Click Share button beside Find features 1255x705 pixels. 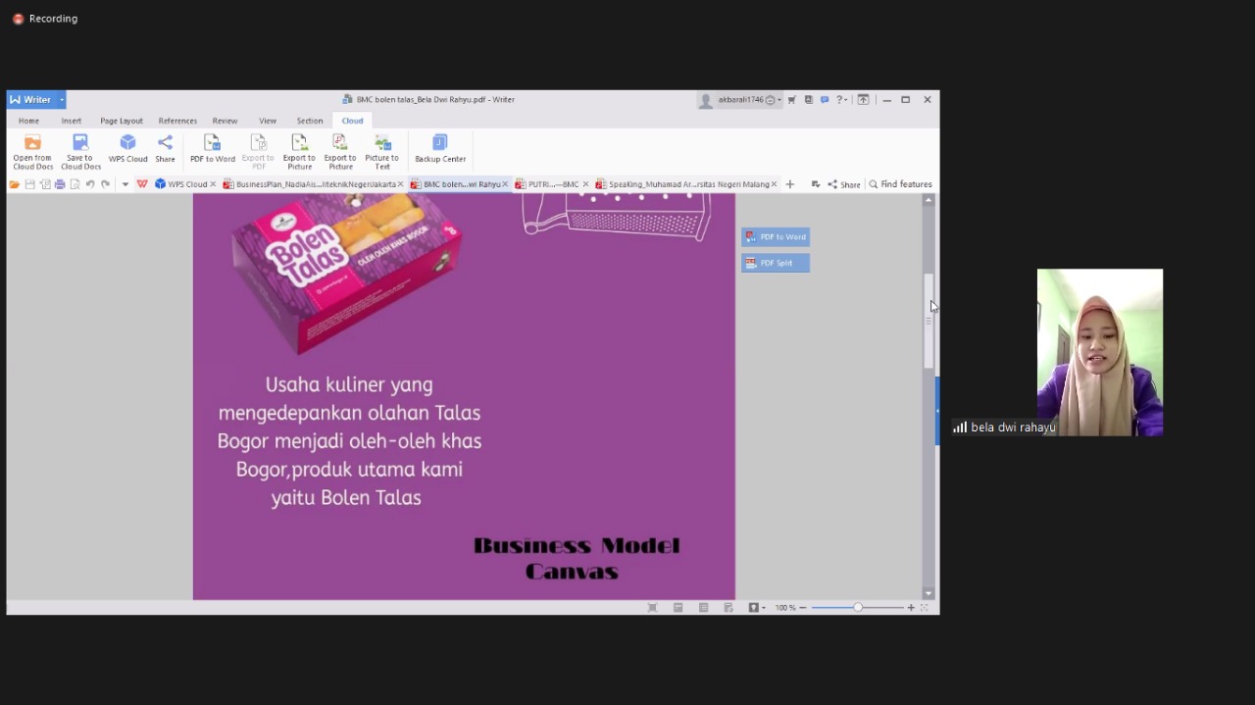tap(843, 184)
